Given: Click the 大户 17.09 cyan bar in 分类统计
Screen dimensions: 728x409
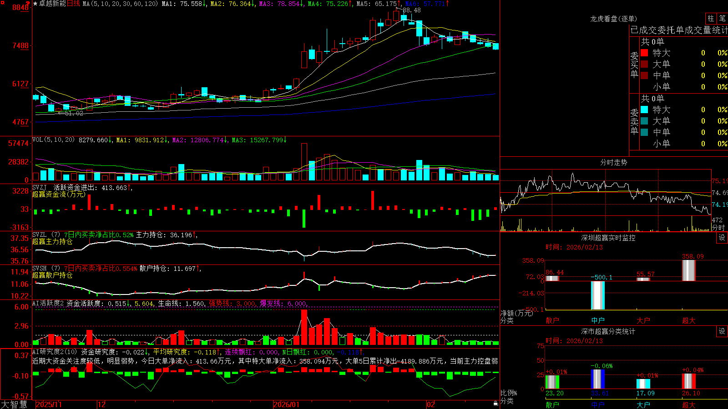Looking at the screenshot, I should 643,384.
